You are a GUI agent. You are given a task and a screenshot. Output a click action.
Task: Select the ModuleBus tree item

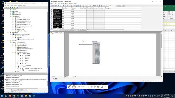28,65
